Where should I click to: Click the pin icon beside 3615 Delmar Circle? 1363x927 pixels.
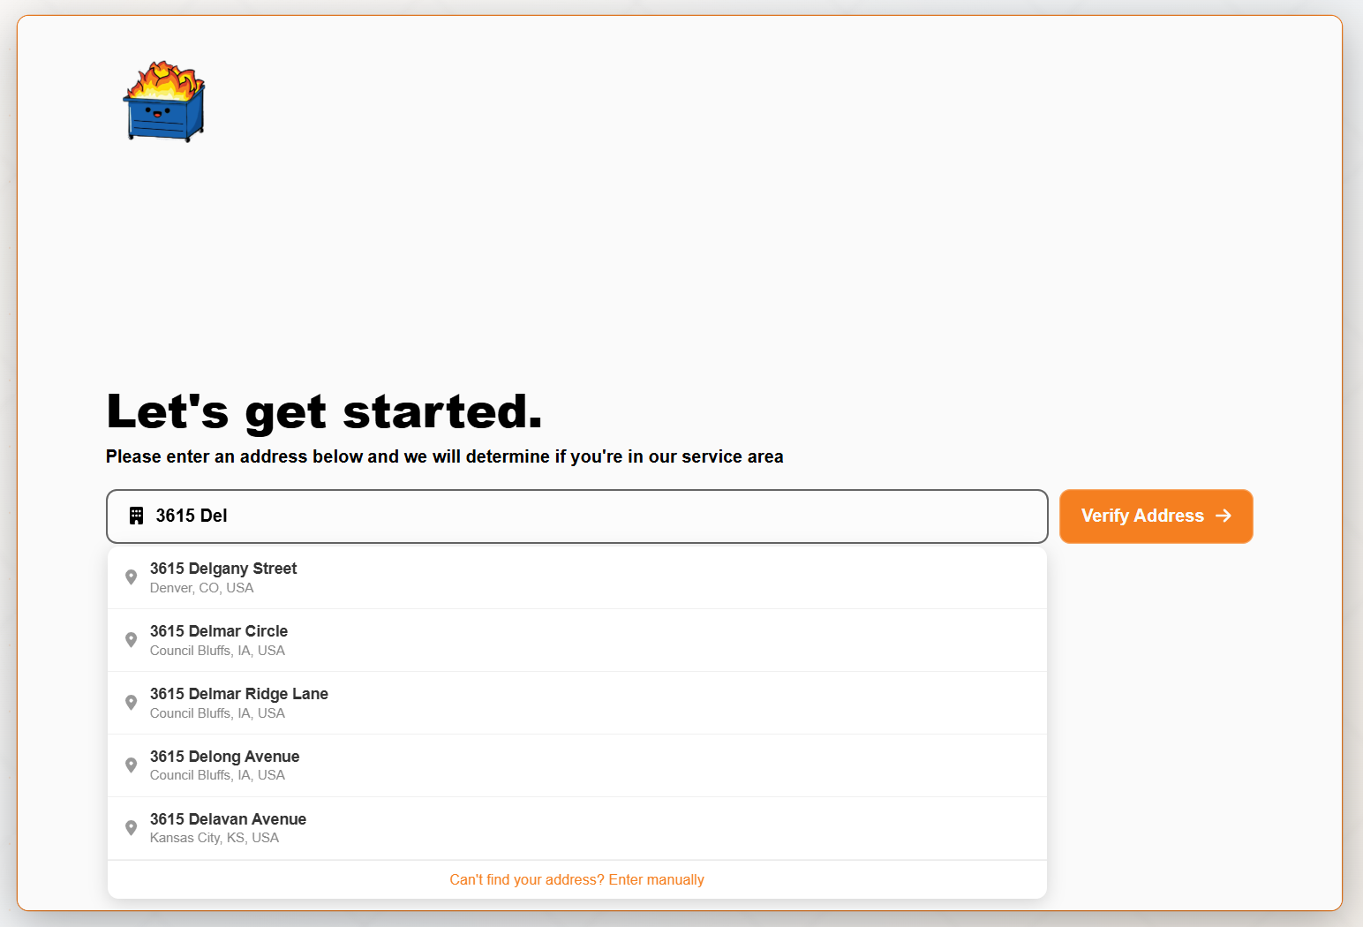(x=131, y=640)
